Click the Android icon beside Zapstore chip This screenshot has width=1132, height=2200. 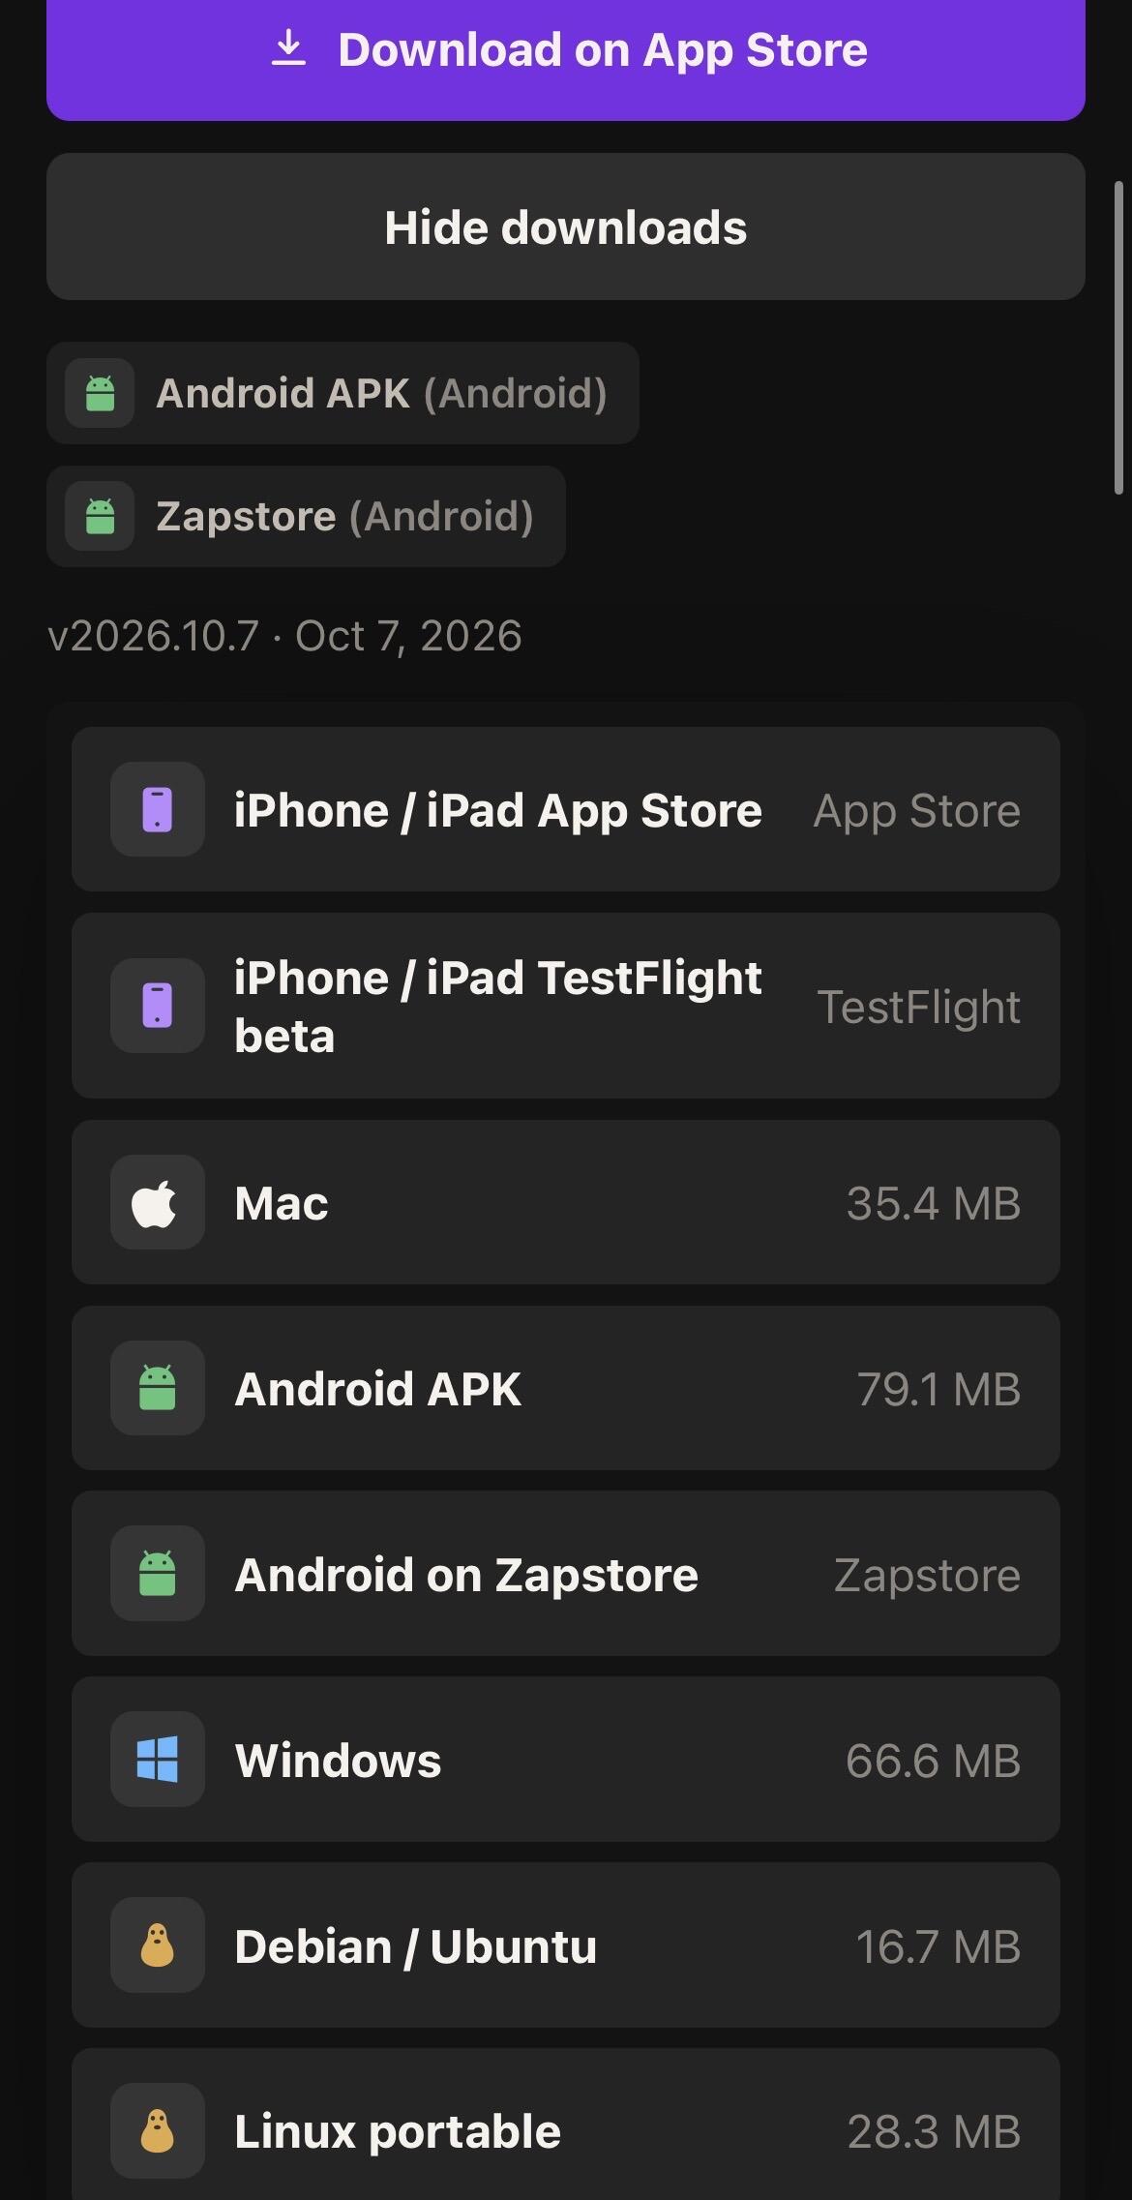coord(100,516)
